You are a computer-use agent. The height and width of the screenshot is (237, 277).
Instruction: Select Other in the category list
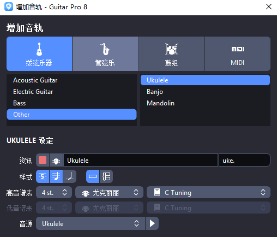71,115
